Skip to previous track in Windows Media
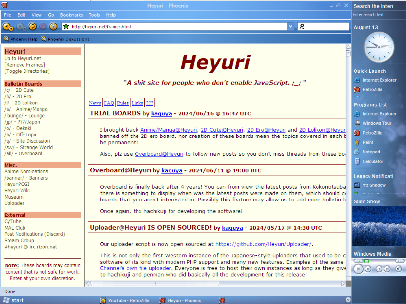The image size is (406, 304). tap(379, 269)
